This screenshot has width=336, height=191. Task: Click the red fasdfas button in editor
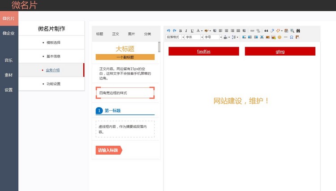(x=203, y=51)
